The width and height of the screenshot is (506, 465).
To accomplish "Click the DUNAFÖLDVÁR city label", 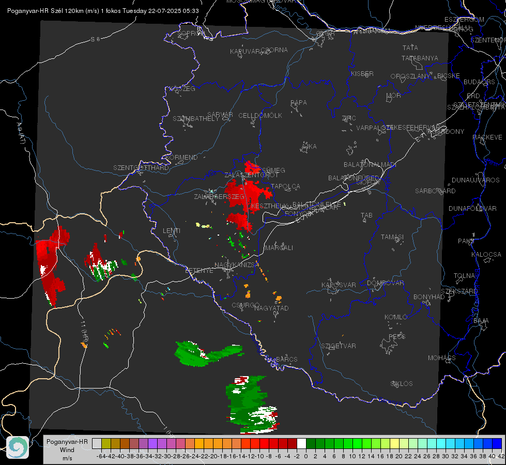I will tap(472, 208).
